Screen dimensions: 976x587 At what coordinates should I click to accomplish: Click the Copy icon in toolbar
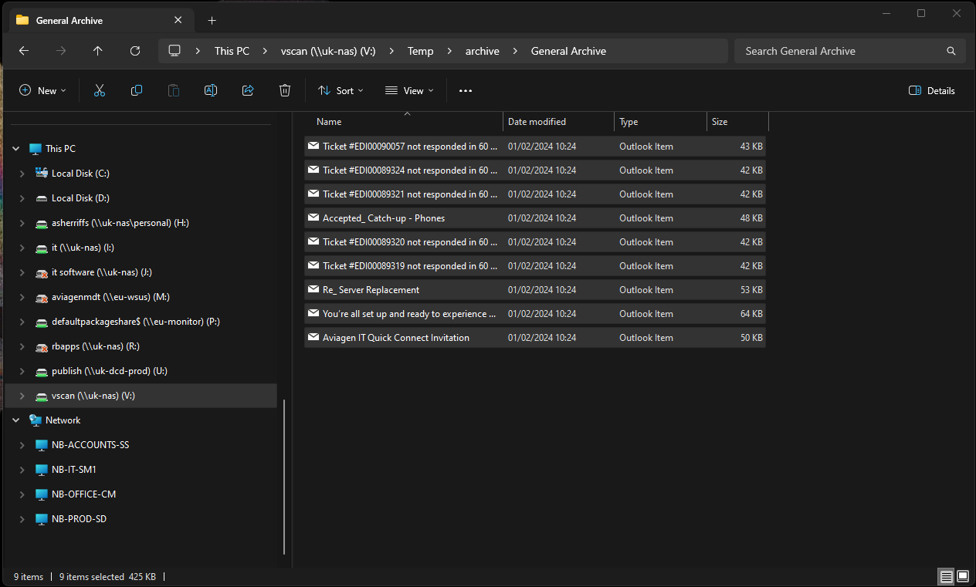click(137, 90)
